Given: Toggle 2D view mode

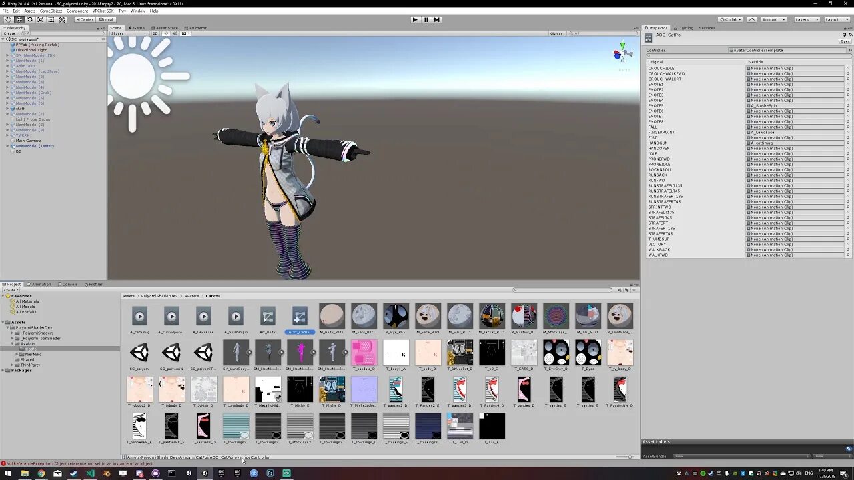Looking at the screenshot, I should 155,33.
